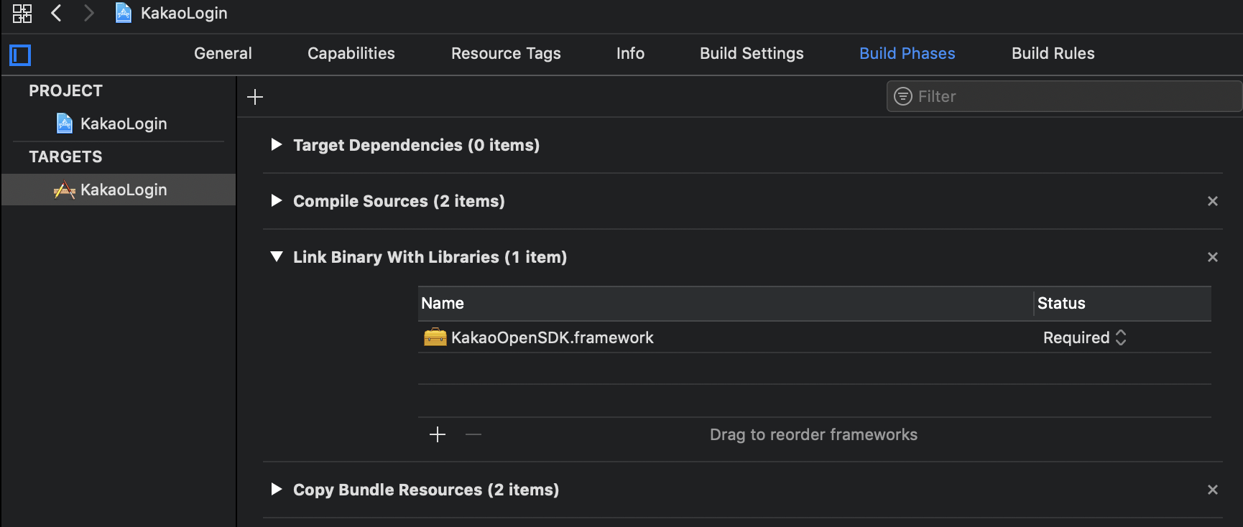Select KakaoOpenSDK.framework row
Image resolution: width=1243 pixels, height=527 pixels.
815,337
